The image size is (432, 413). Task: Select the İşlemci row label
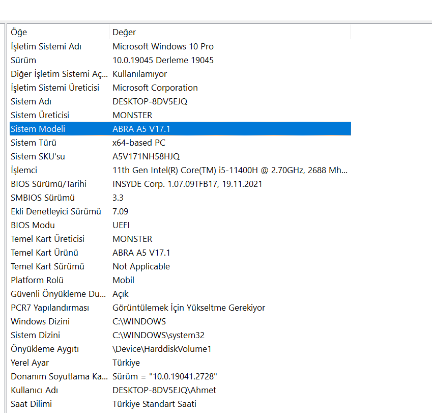pyautogui.click(x=24, y=170)
